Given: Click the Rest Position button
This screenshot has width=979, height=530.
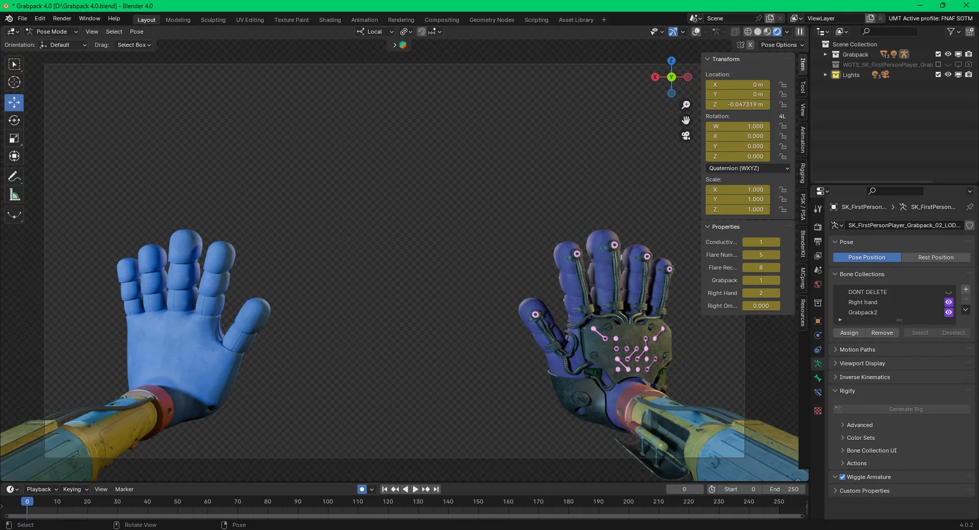Looking at the screenshot, I should click(x=936, y=258).
